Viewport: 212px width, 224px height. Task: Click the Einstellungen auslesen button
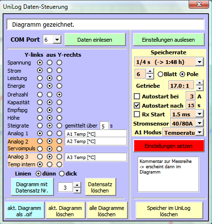tap(169, 40)
